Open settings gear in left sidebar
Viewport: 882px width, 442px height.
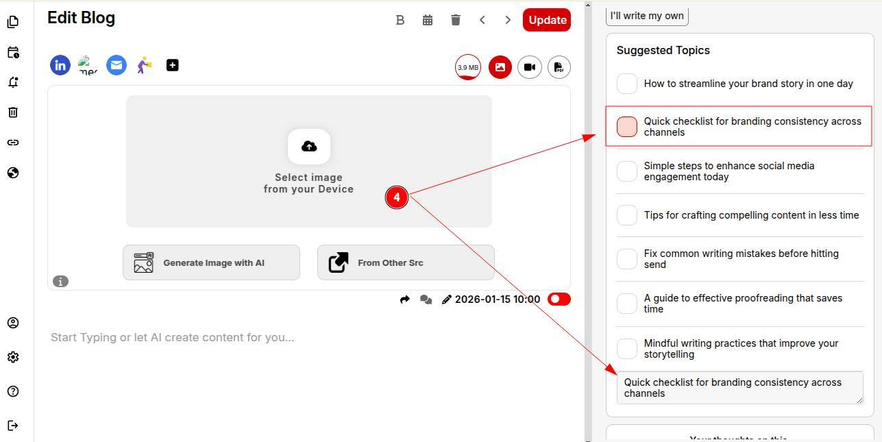[x=13, y=357]
